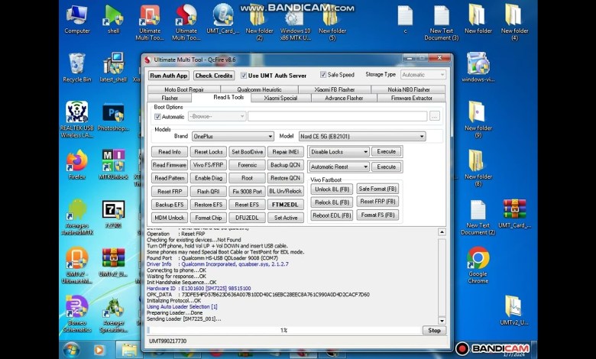This screenshot has width=596, height=359.
Task: Stop the current operation
Action: pos(434,331)
